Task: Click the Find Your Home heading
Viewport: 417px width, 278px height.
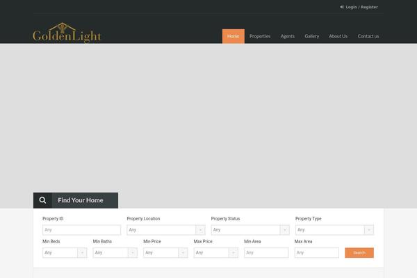Action: point(81,200)
